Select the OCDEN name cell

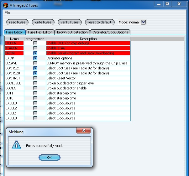tap(14, 43)
